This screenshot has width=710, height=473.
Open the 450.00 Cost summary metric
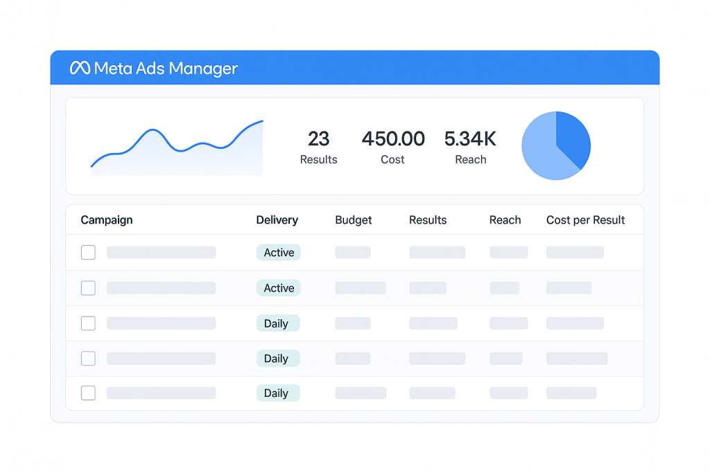392,147
